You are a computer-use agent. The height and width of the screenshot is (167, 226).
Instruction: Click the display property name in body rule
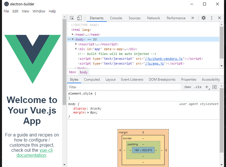[80, 108]
